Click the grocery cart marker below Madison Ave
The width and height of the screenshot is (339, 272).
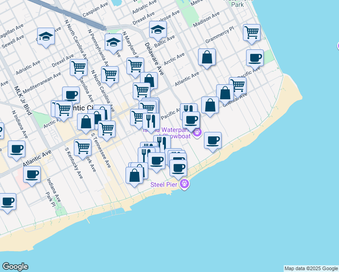point(252,33)
